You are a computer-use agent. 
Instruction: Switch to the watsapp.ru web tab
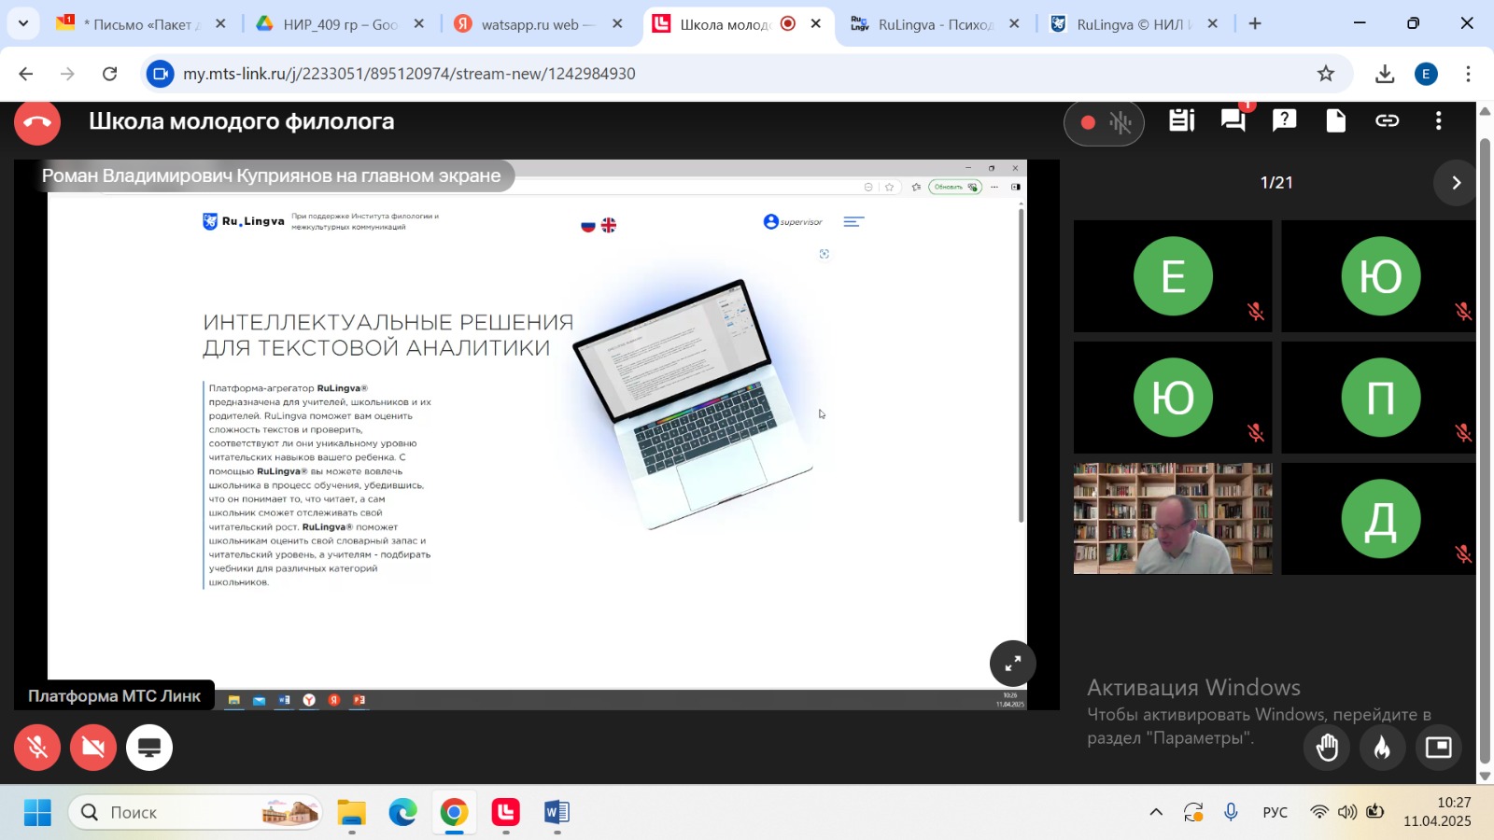[x=537, y=24]
